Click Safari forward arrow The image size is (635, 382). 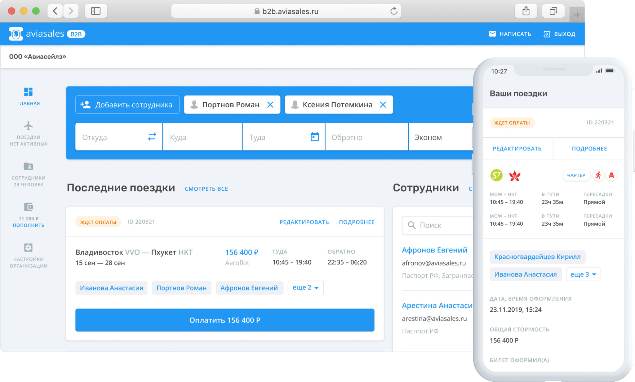[71, 11]
